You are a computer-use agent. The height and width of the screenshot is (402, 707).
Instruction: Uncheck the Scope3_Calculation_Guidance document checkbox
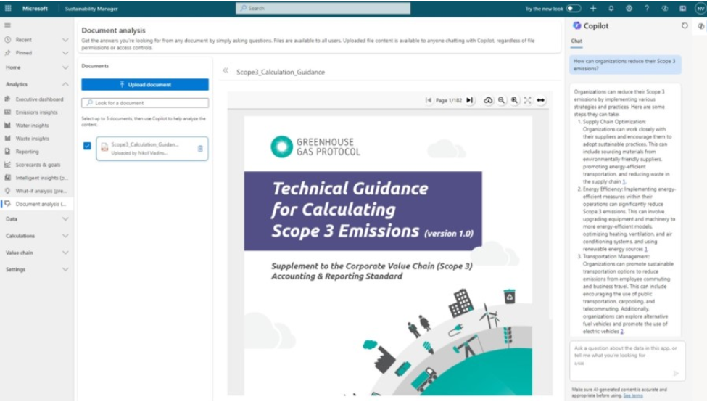click(x=87, y=146)
